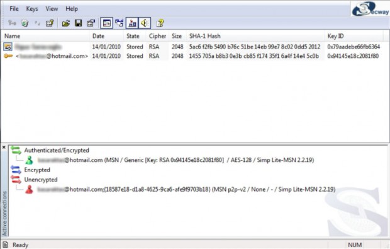Toggle the speaker sound button
Screen dimensions: 390x249
click(145, 23)
